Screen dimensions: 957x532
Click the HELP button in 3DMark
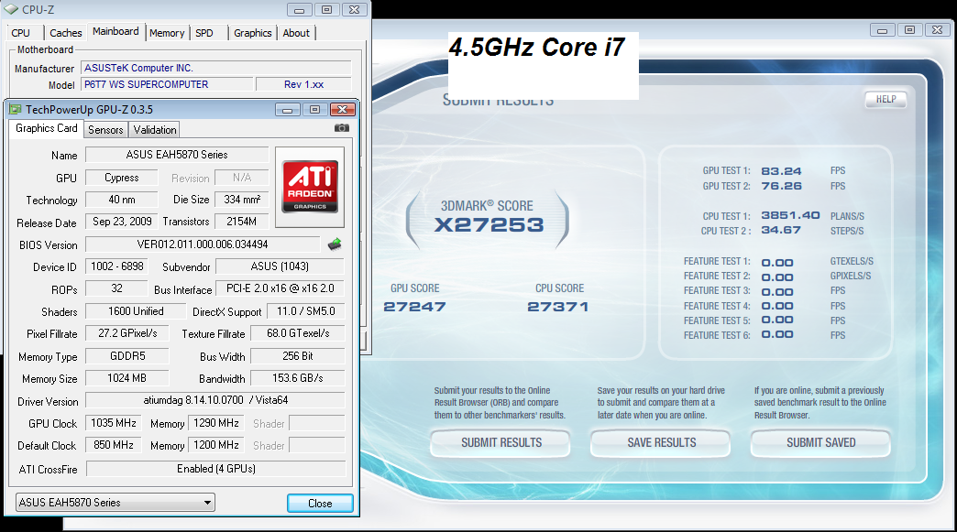pos(886,99)
